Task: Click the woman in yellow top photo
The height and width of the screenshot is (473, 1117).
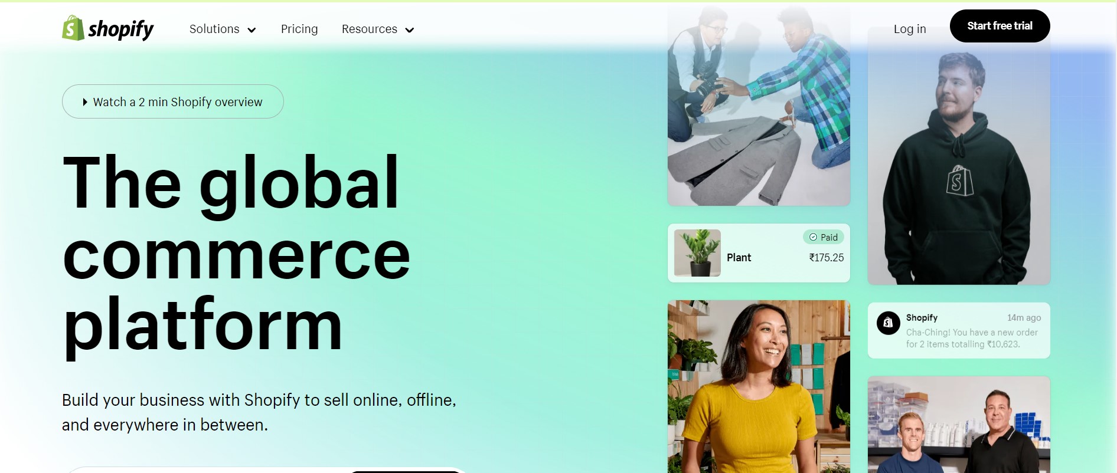Action: coord(759,386)
